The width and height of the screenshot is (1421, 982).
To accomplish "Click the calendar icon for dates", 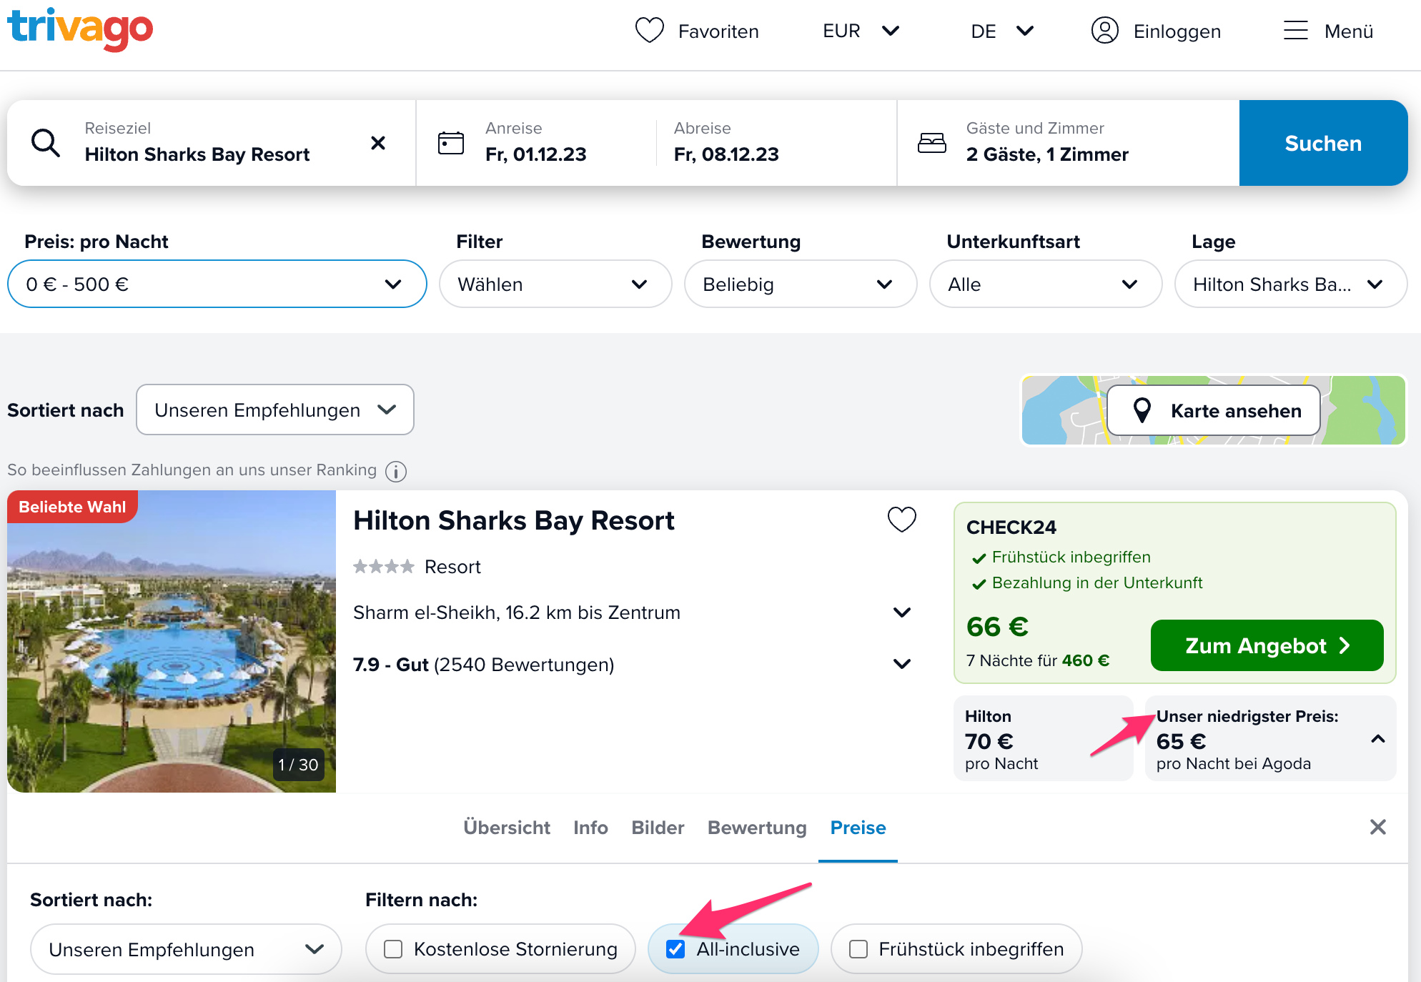I will click(451, 143).
